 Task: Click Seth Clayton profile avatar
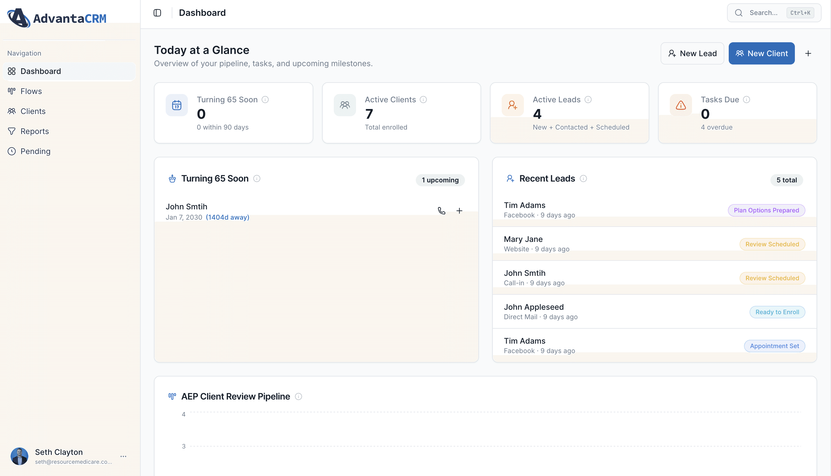19,456
